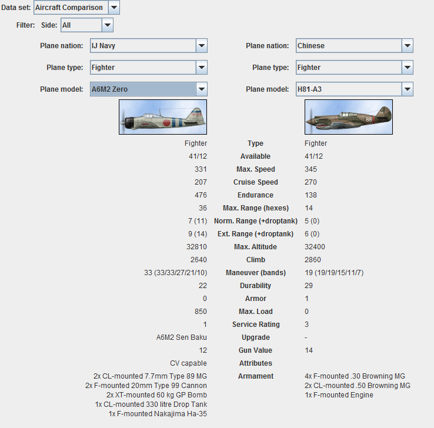434x428 pixels.
Task: Click '2x CL-mounted .50 Browning MG'
Action: tap(358, 386)
